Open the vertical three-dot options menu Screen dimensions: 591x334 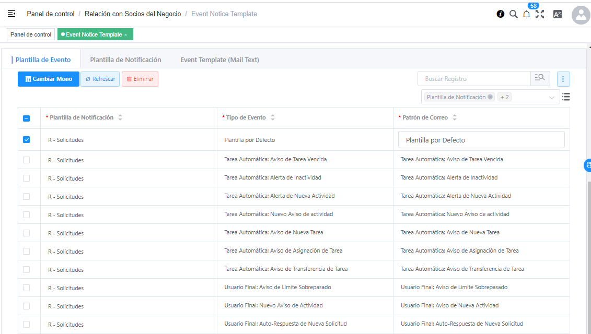point(563,79)
